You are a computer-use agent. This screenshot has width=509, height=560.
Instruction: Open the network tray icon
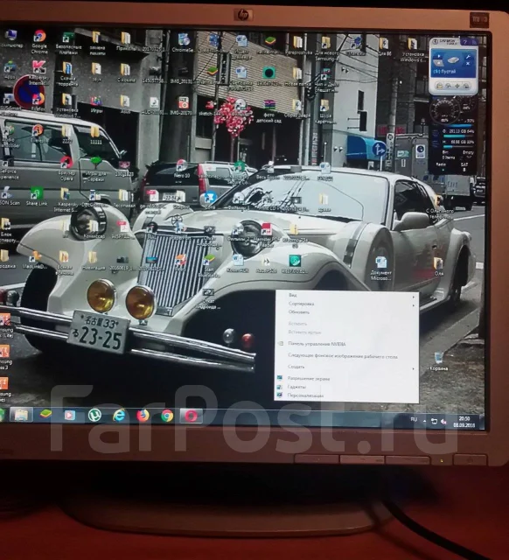pyautogui.click(x=434, y=422)
